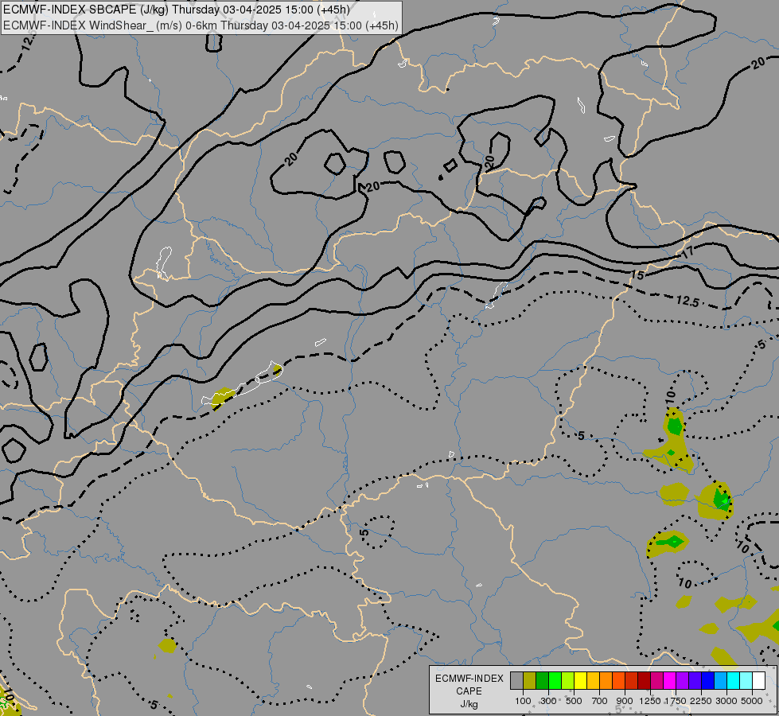Click the 'J/kg' unit label in legend

[x=469, y=705]
